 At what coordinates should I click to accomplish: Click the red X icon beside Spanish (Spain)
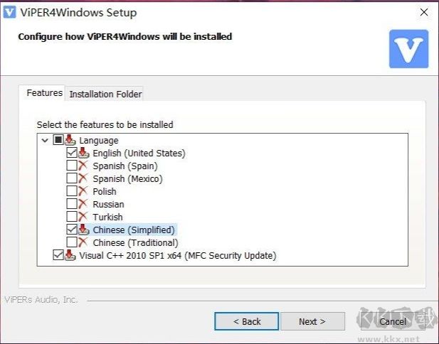(84, 166)
